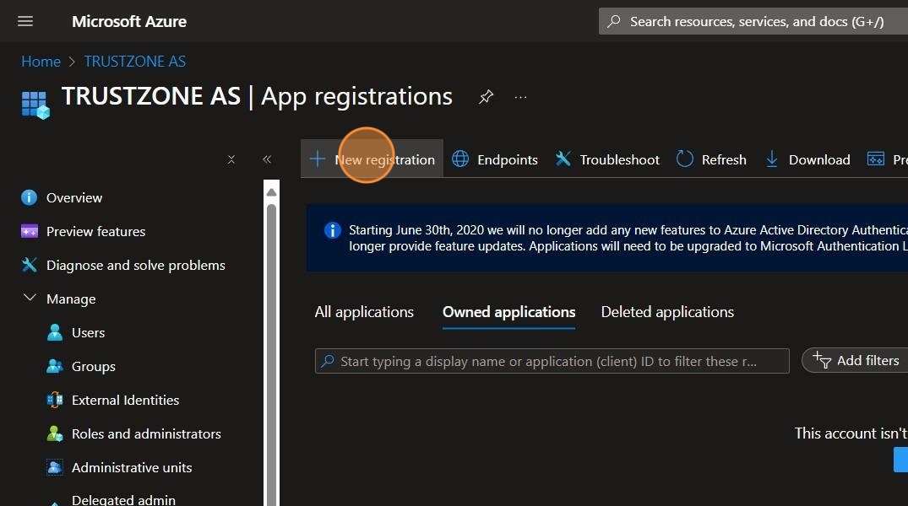Click the sidebar scroll up arrow

coord(271,192)
